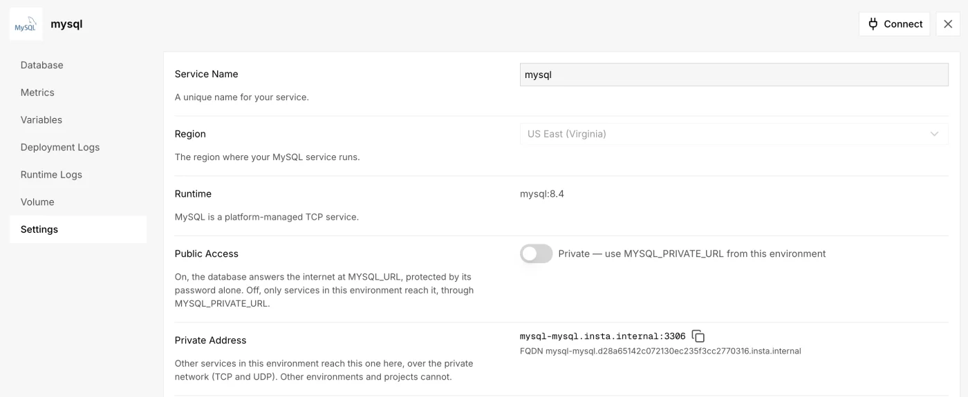Click 'MySQL is a platform-managed TCP service.' text

tap(267, 217)
